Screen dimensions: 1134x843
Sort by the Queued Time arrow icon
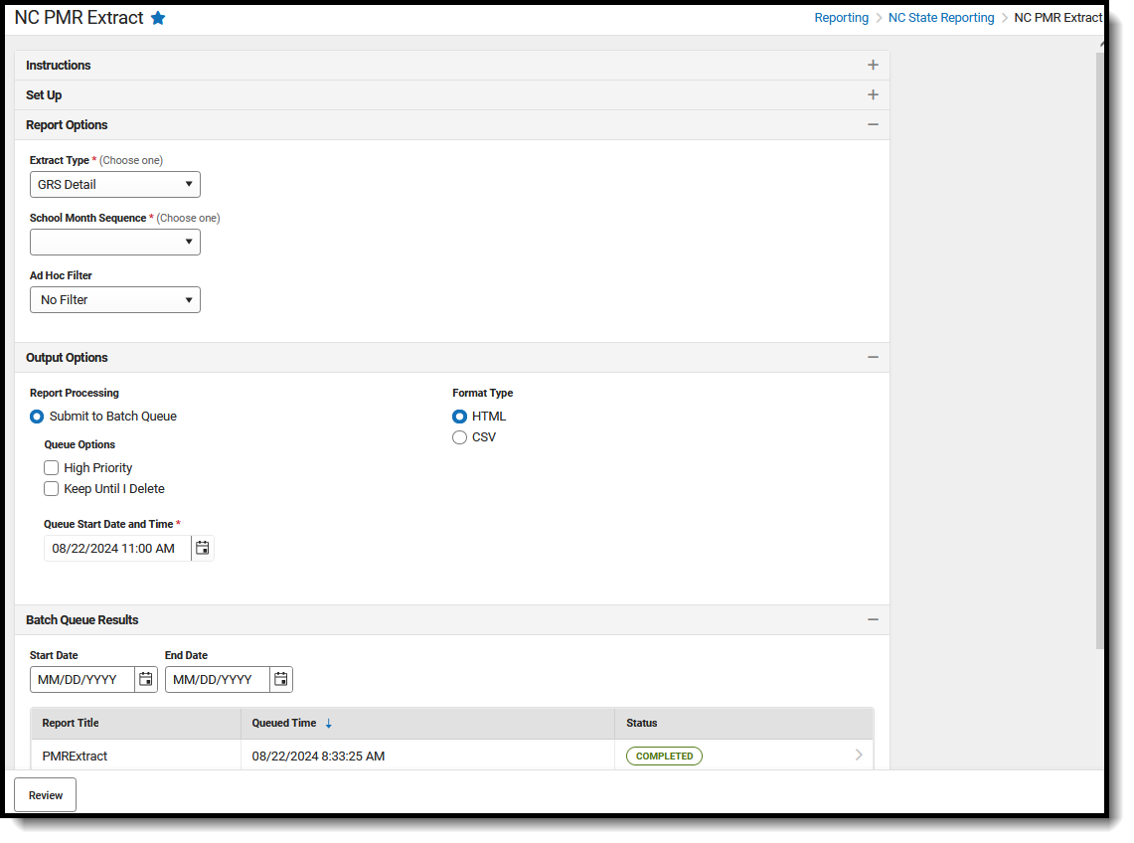[x=328, y=724]
